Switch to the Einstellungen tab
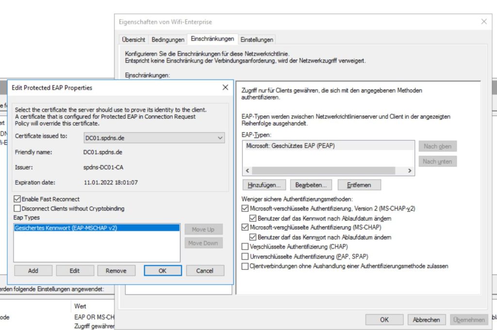Viewport: 497px width, 330px height. tap(257, 39)
